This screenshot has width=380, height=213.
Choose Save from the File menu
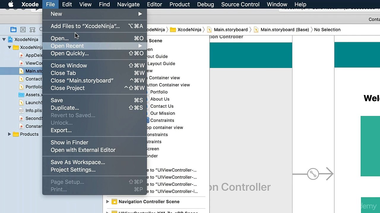95,100
